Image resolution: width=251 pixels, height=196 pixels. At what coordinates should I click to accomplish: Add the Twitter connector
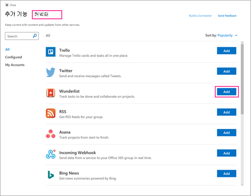click(226, 71)
